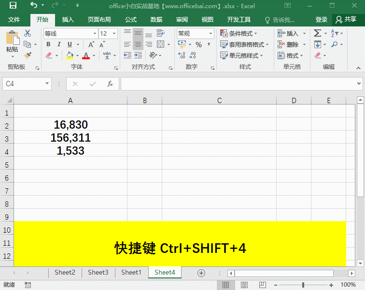This screenshot has width=365, height=290.
Task: Open the font name 等线 dropdown
Action: (95, 33)
